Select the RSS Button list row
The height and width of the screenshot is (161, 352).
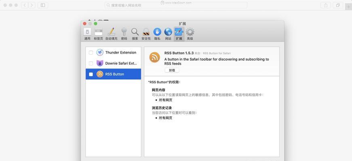[x=114, y=74]
